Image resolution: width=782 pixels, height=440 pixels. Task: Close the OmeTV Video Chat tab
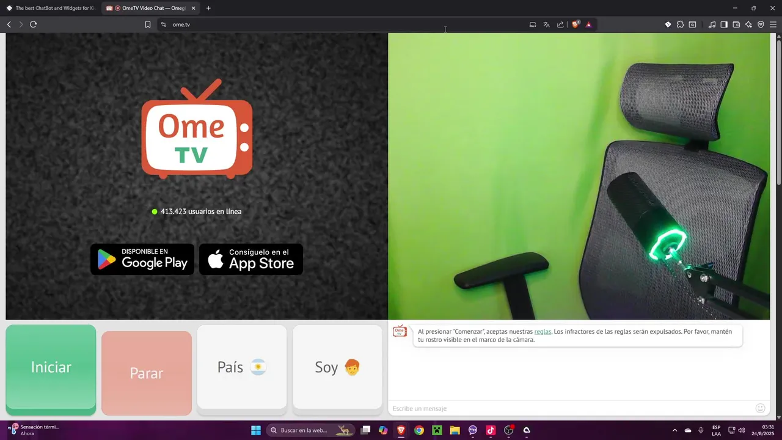click(x=193, y=8)
